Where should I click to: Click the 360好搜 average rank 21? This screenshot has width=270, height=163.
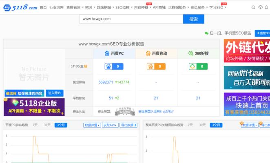(x=198, y=98)
